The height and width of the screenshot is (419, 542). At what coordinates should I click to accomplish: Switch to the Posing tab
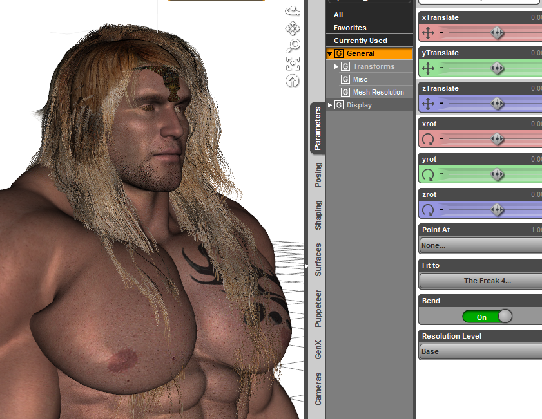click(x=318, y=175)
